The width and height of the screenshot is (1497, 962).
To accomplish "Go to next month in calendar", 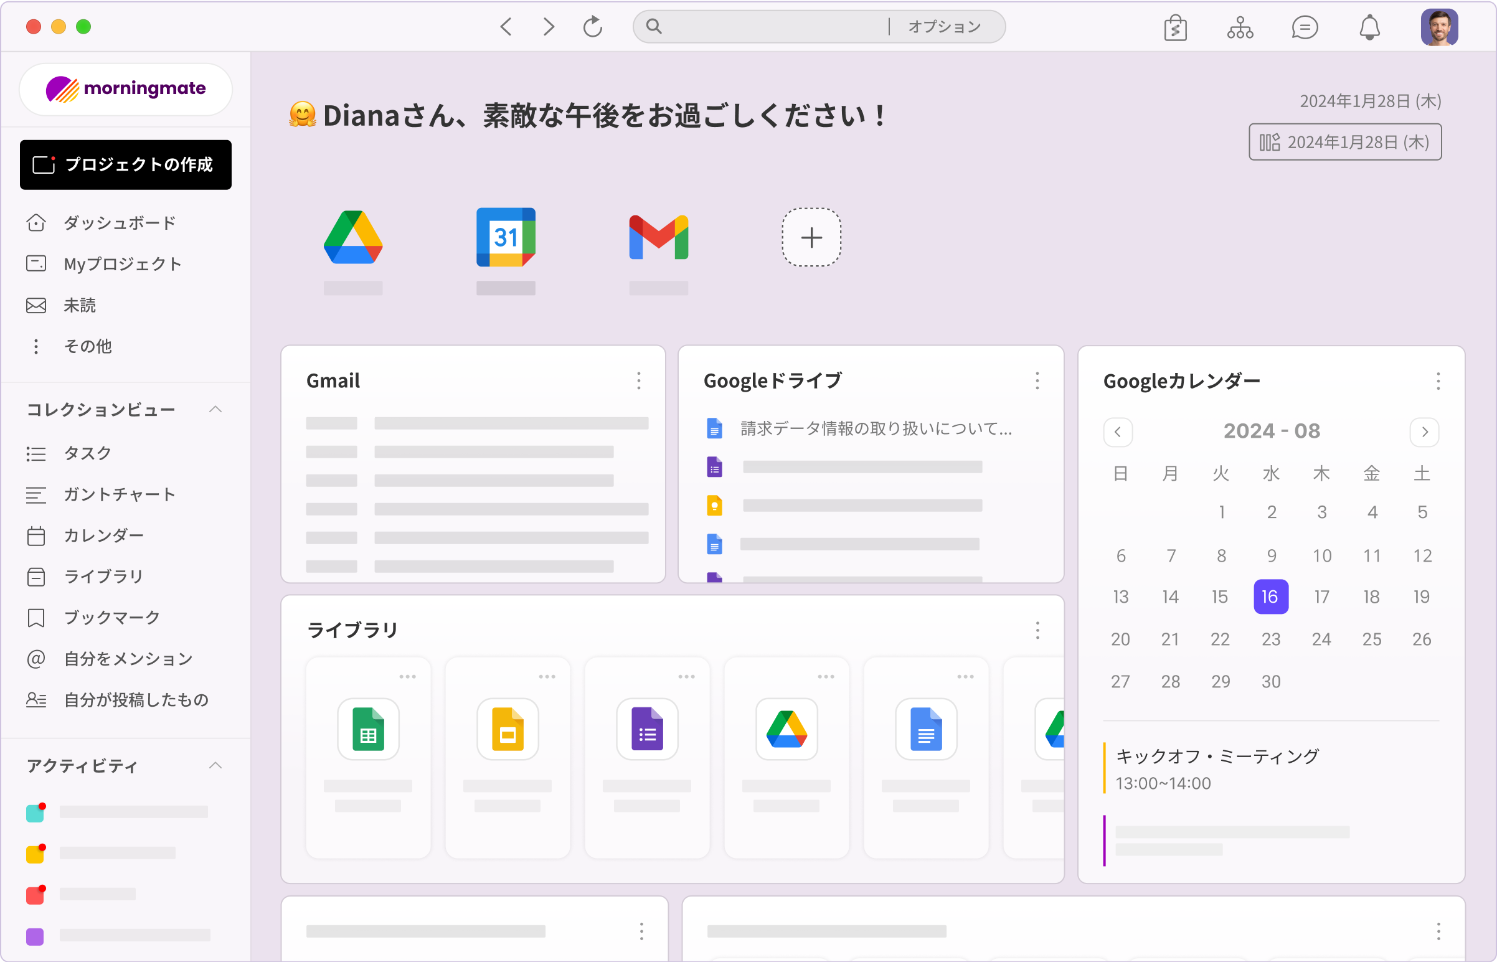I will point(1424,431).
